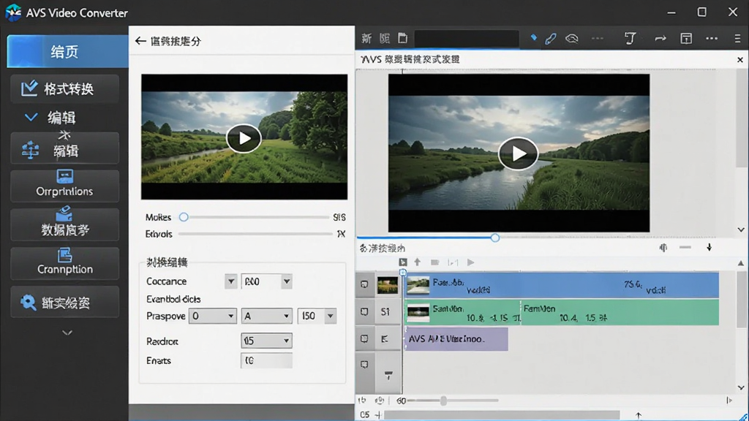Go back using the left arrow
This screenshot has height=421, width=749.
point(140,41)
